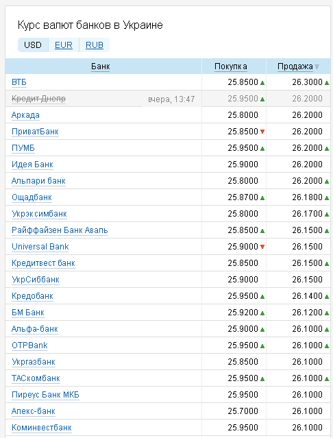
Task: Open the Укрэксимбанк bank link
Action: coord(39,214)
